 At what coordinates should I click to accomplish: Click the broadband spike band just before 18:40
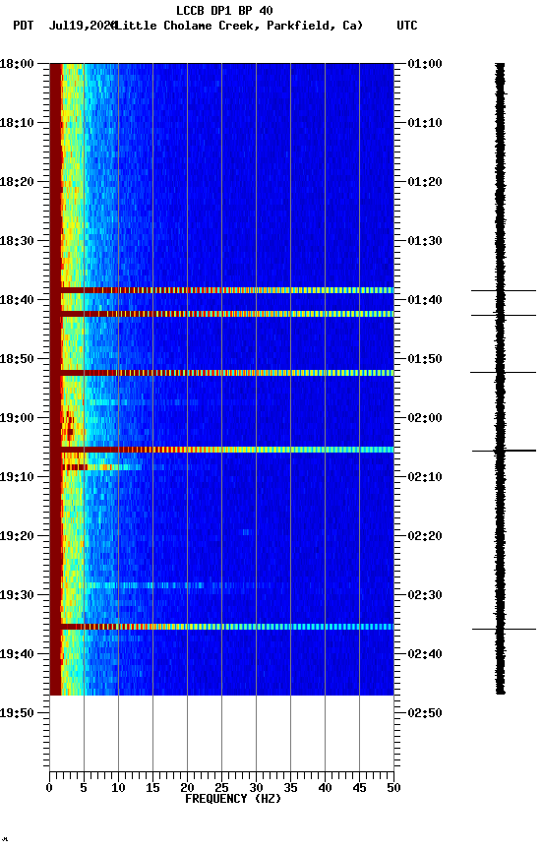(x=221, y=290)
